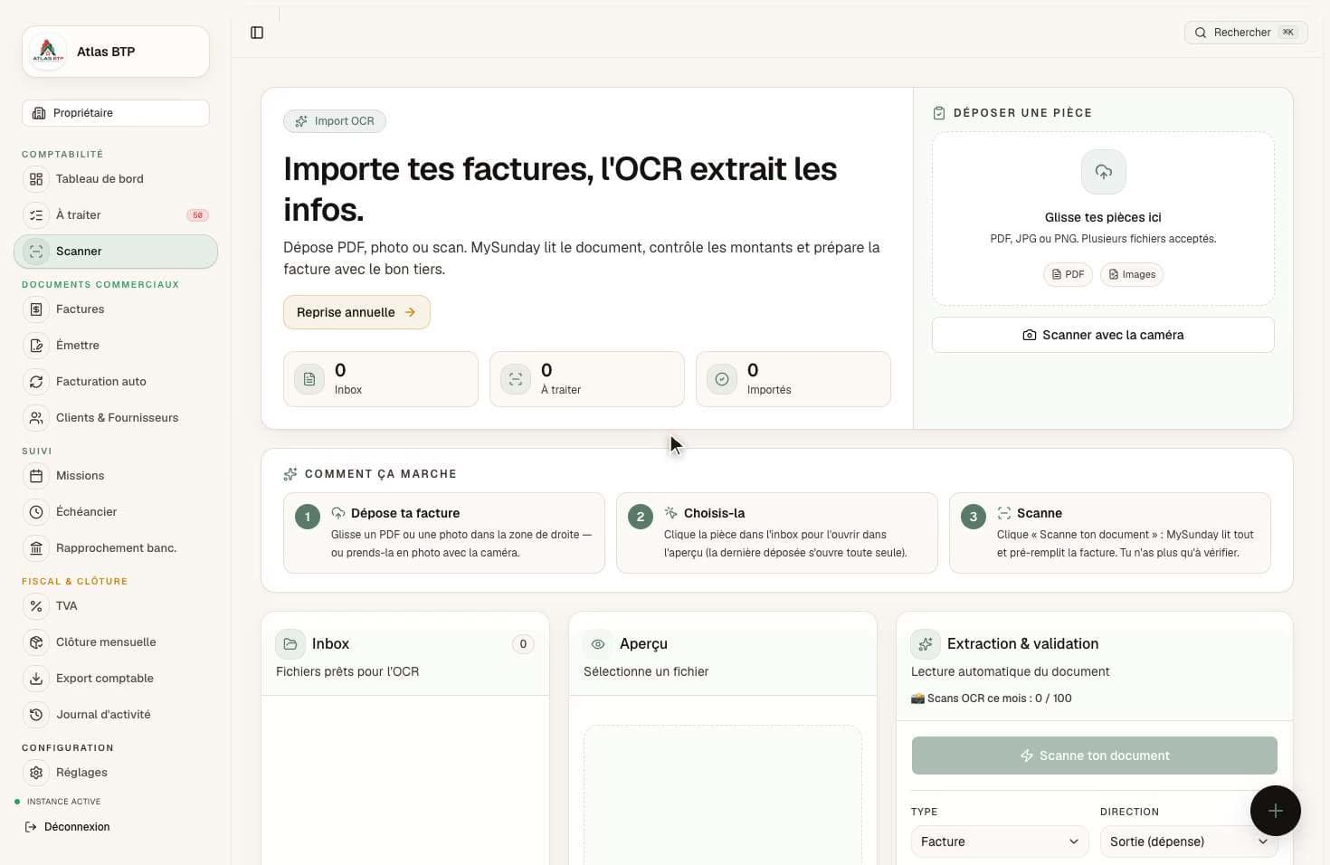Click the Reprise annuelle button
The image size is (1330, 865).
(x=356, y=312)
